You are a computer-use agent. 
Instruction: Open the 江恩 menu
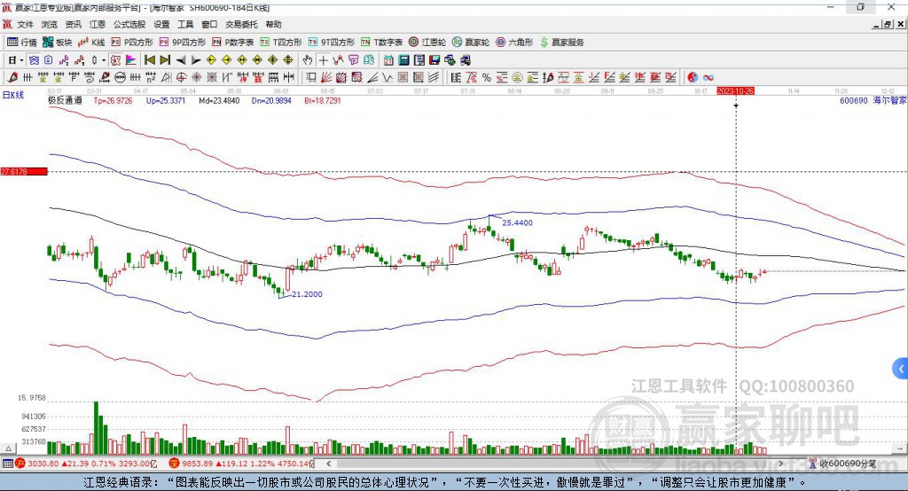click(x=98, y=24)
